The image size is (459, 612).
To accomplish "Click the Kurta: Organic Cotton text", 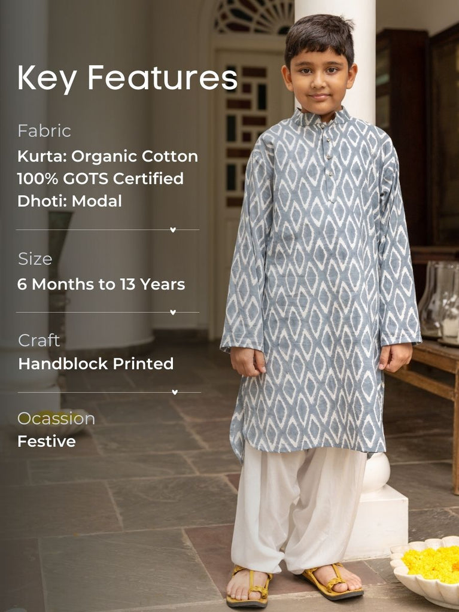I will click(107, 156).
